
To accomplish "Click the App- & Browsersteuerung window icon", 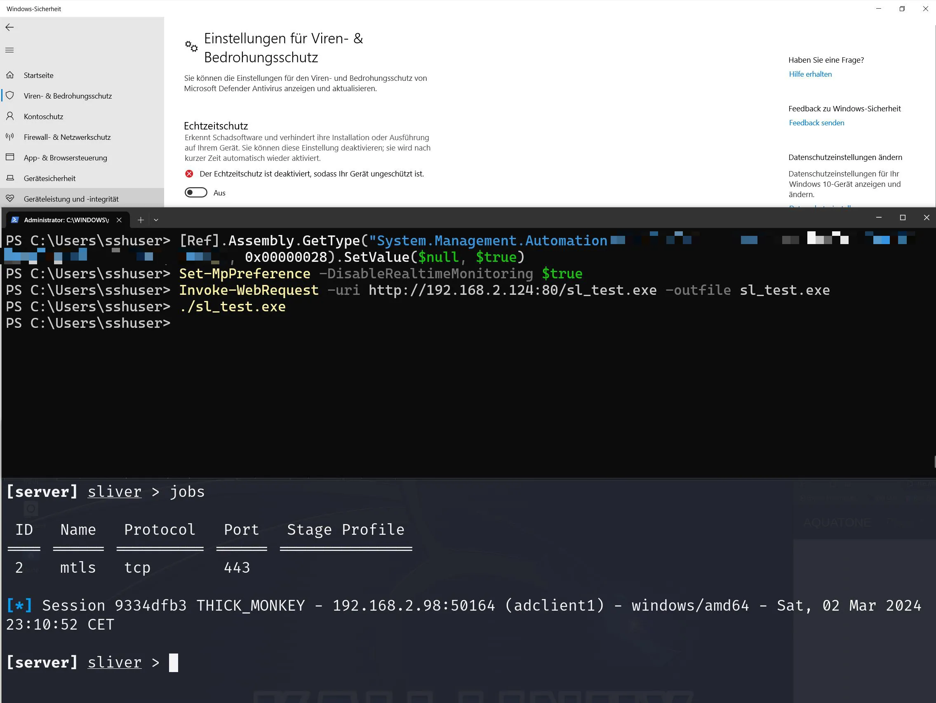I will click(x=10, y=158).
